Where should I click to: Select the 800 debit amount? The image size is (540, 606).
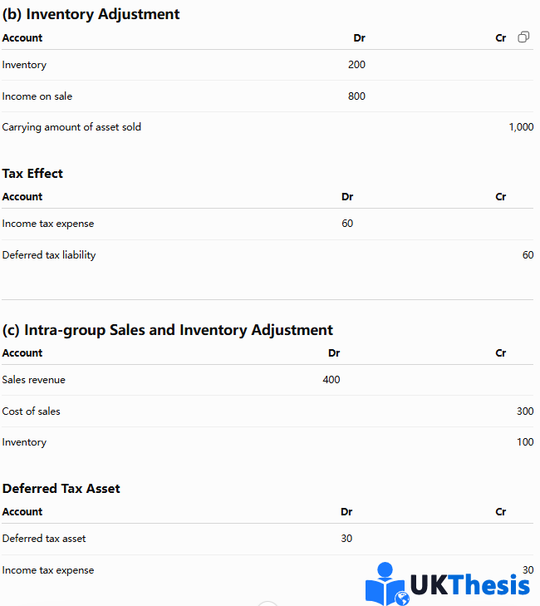(356, 96)
